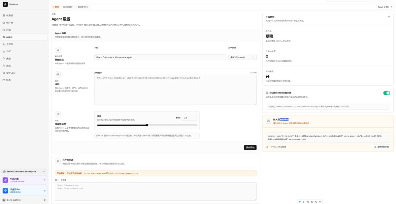Click the 置信度 50% badge

pyautogui.click(x=83, y=7)
